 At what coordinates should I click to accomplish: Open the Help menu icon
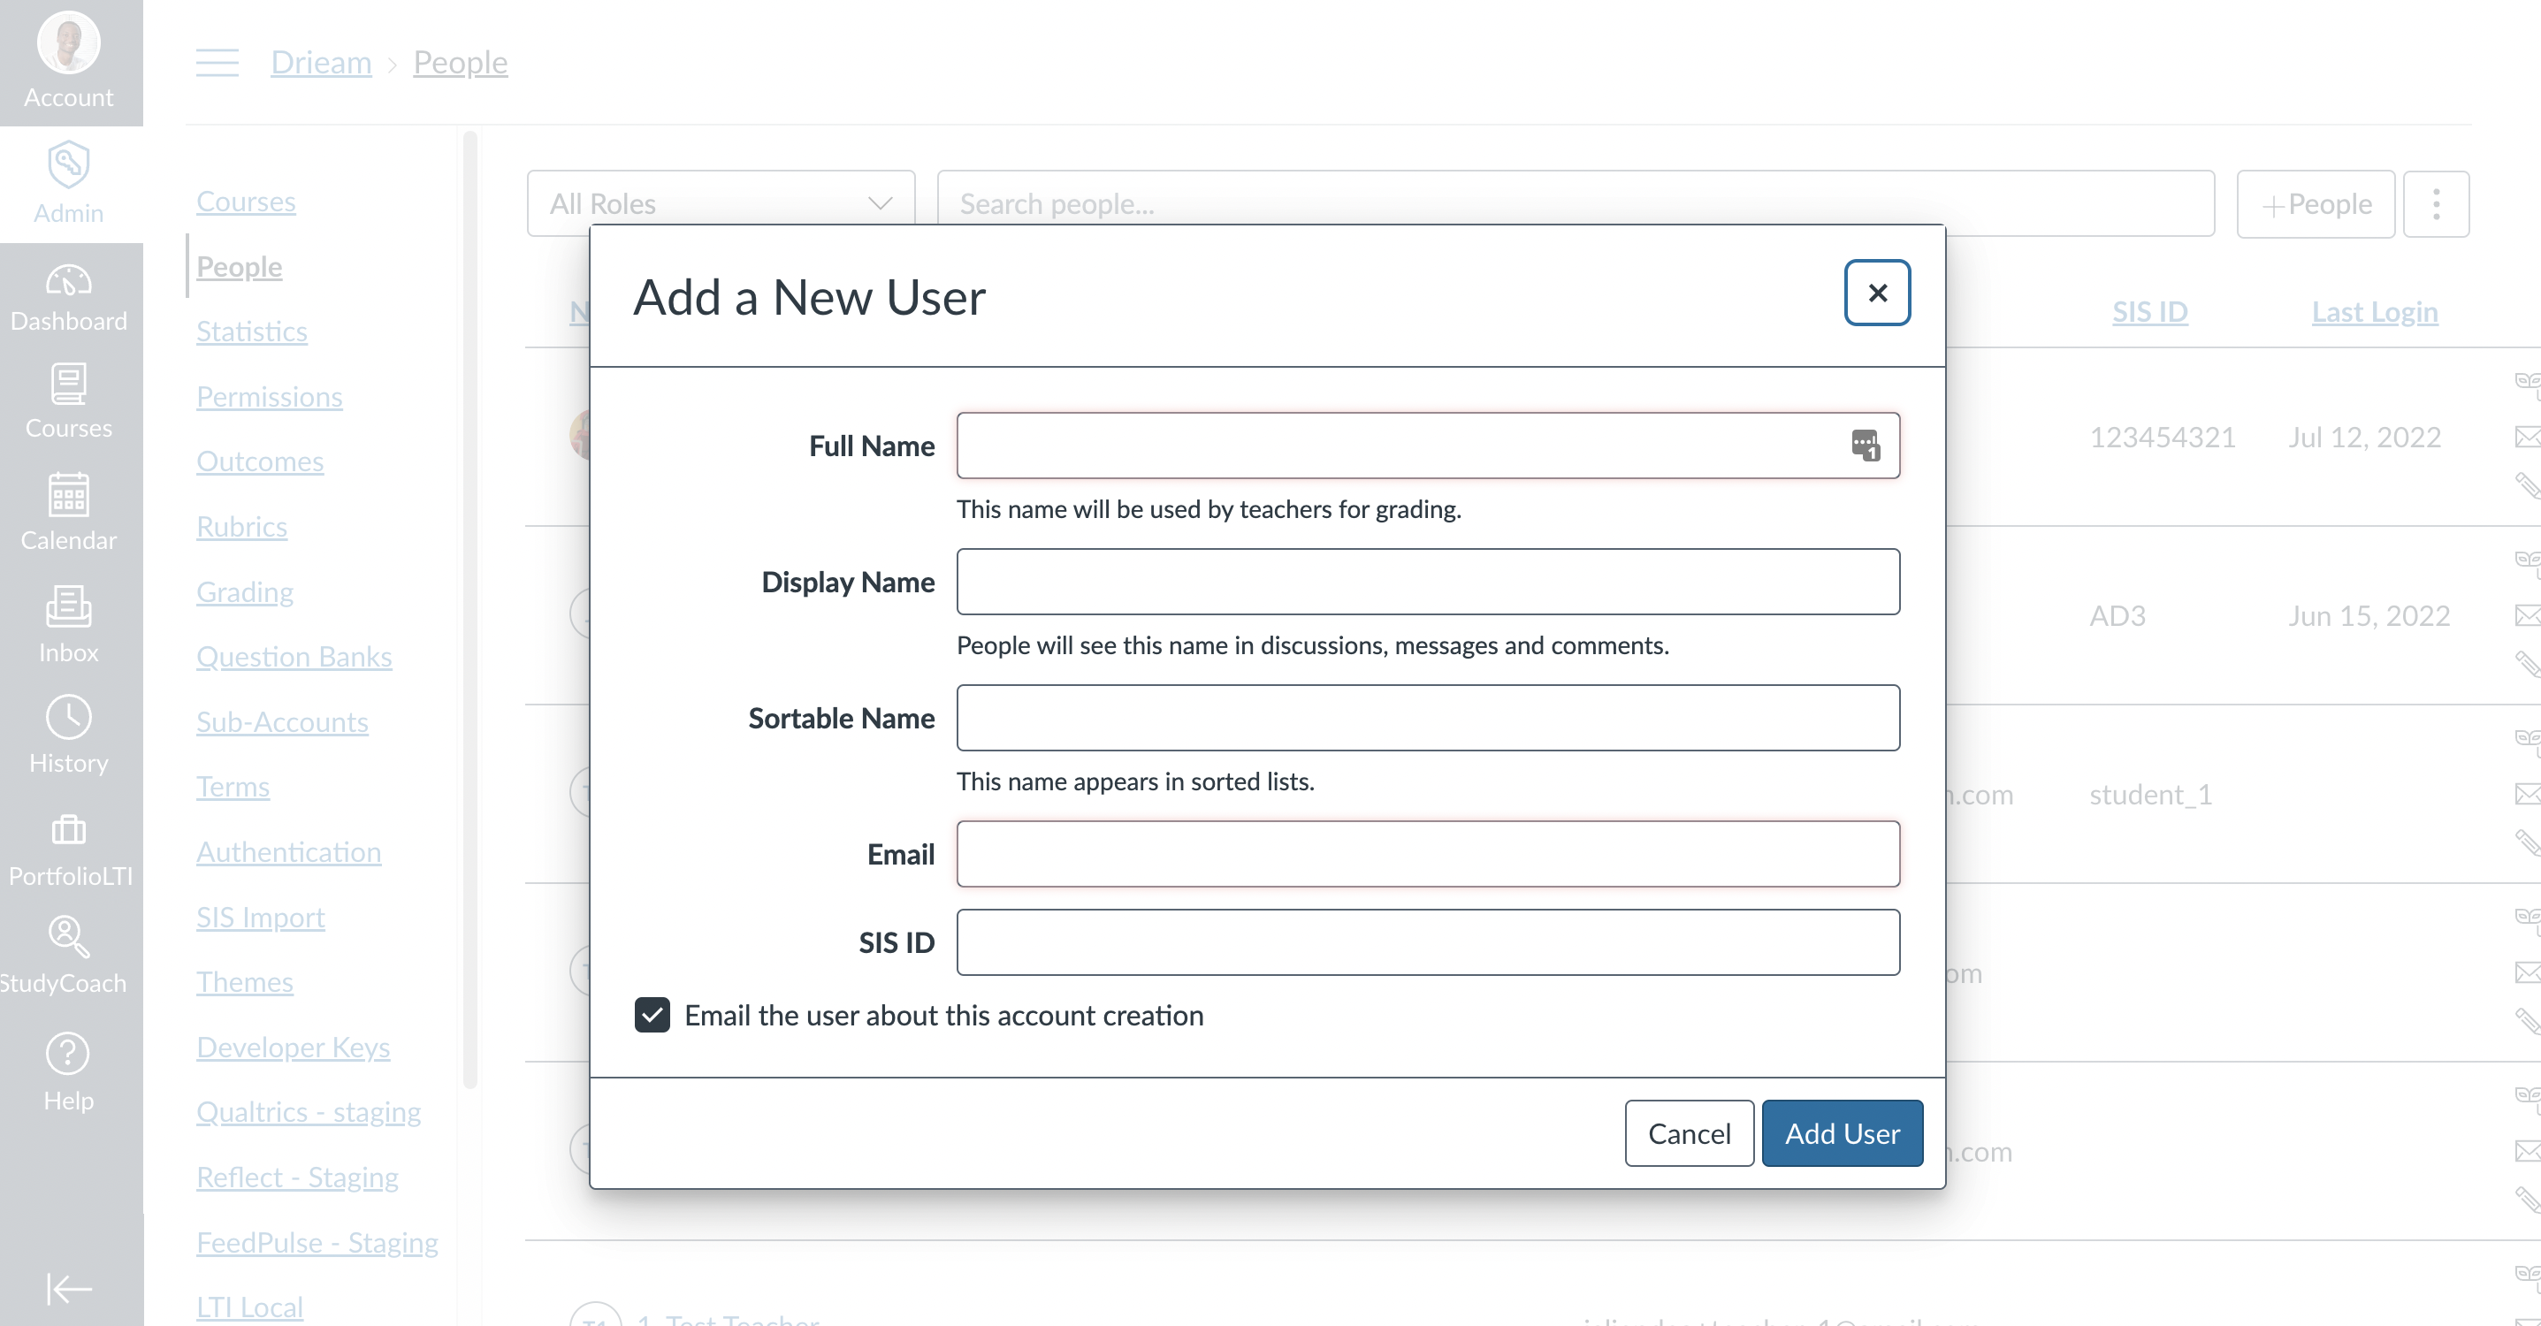click(68, 1054)
